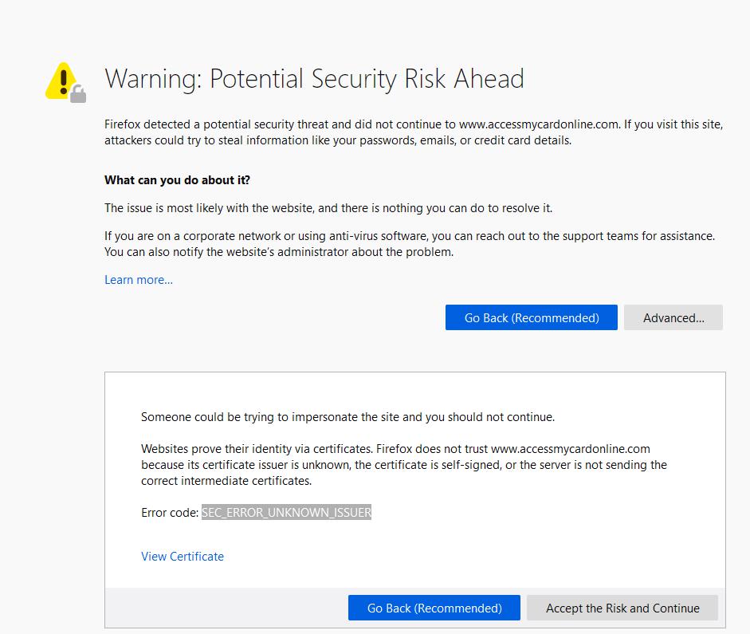750x634 pixels.
Task: Click the Someone could be trying to impersonate sentence
Action: click(x=348, y=417)
